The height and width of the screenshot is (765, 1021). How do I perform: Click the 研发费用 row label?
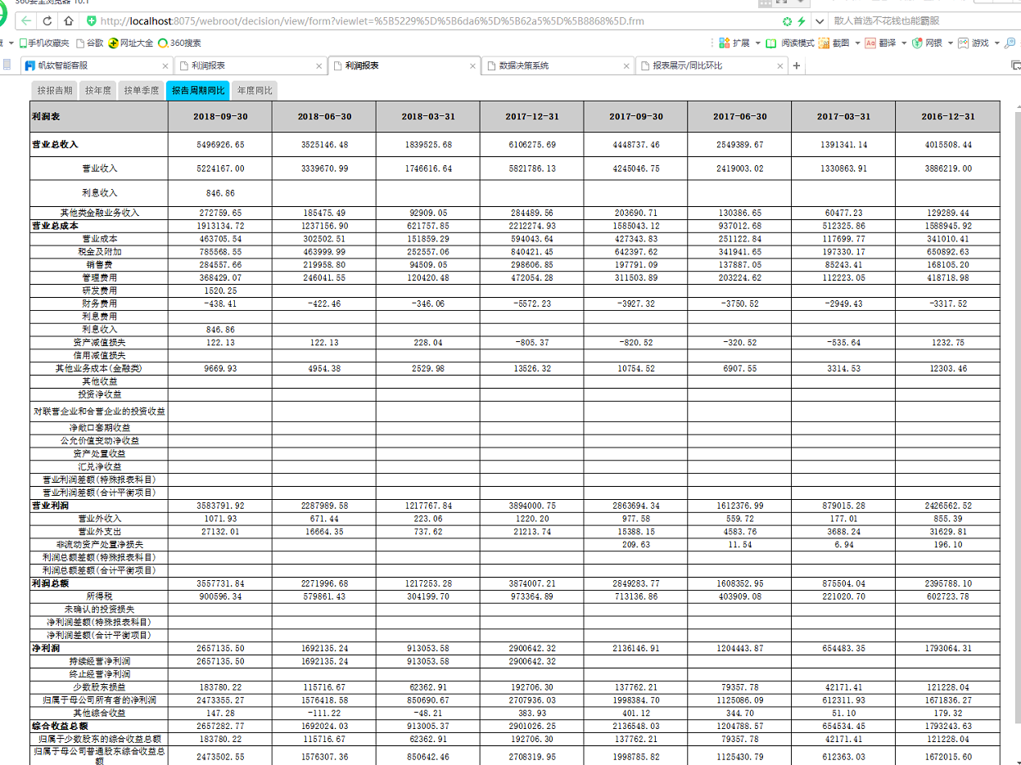(99, 290)
